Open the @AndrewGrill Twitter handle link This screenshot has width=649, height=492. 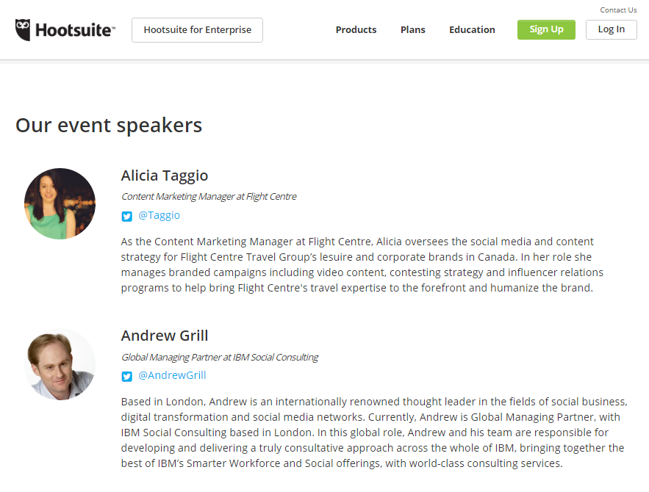tap(172, 375)
